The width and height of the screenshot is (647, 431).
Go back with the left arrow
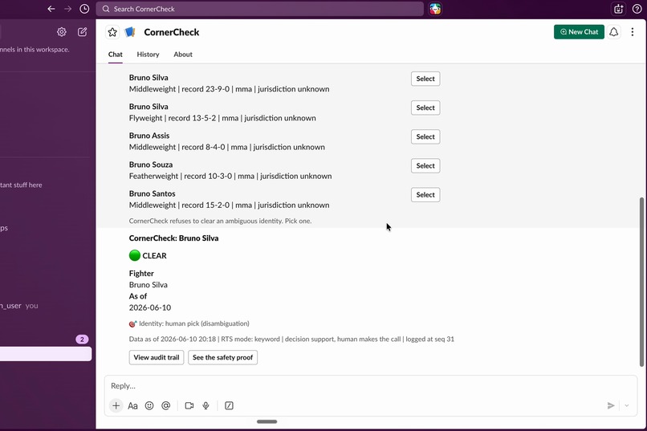tap(51, 9)
